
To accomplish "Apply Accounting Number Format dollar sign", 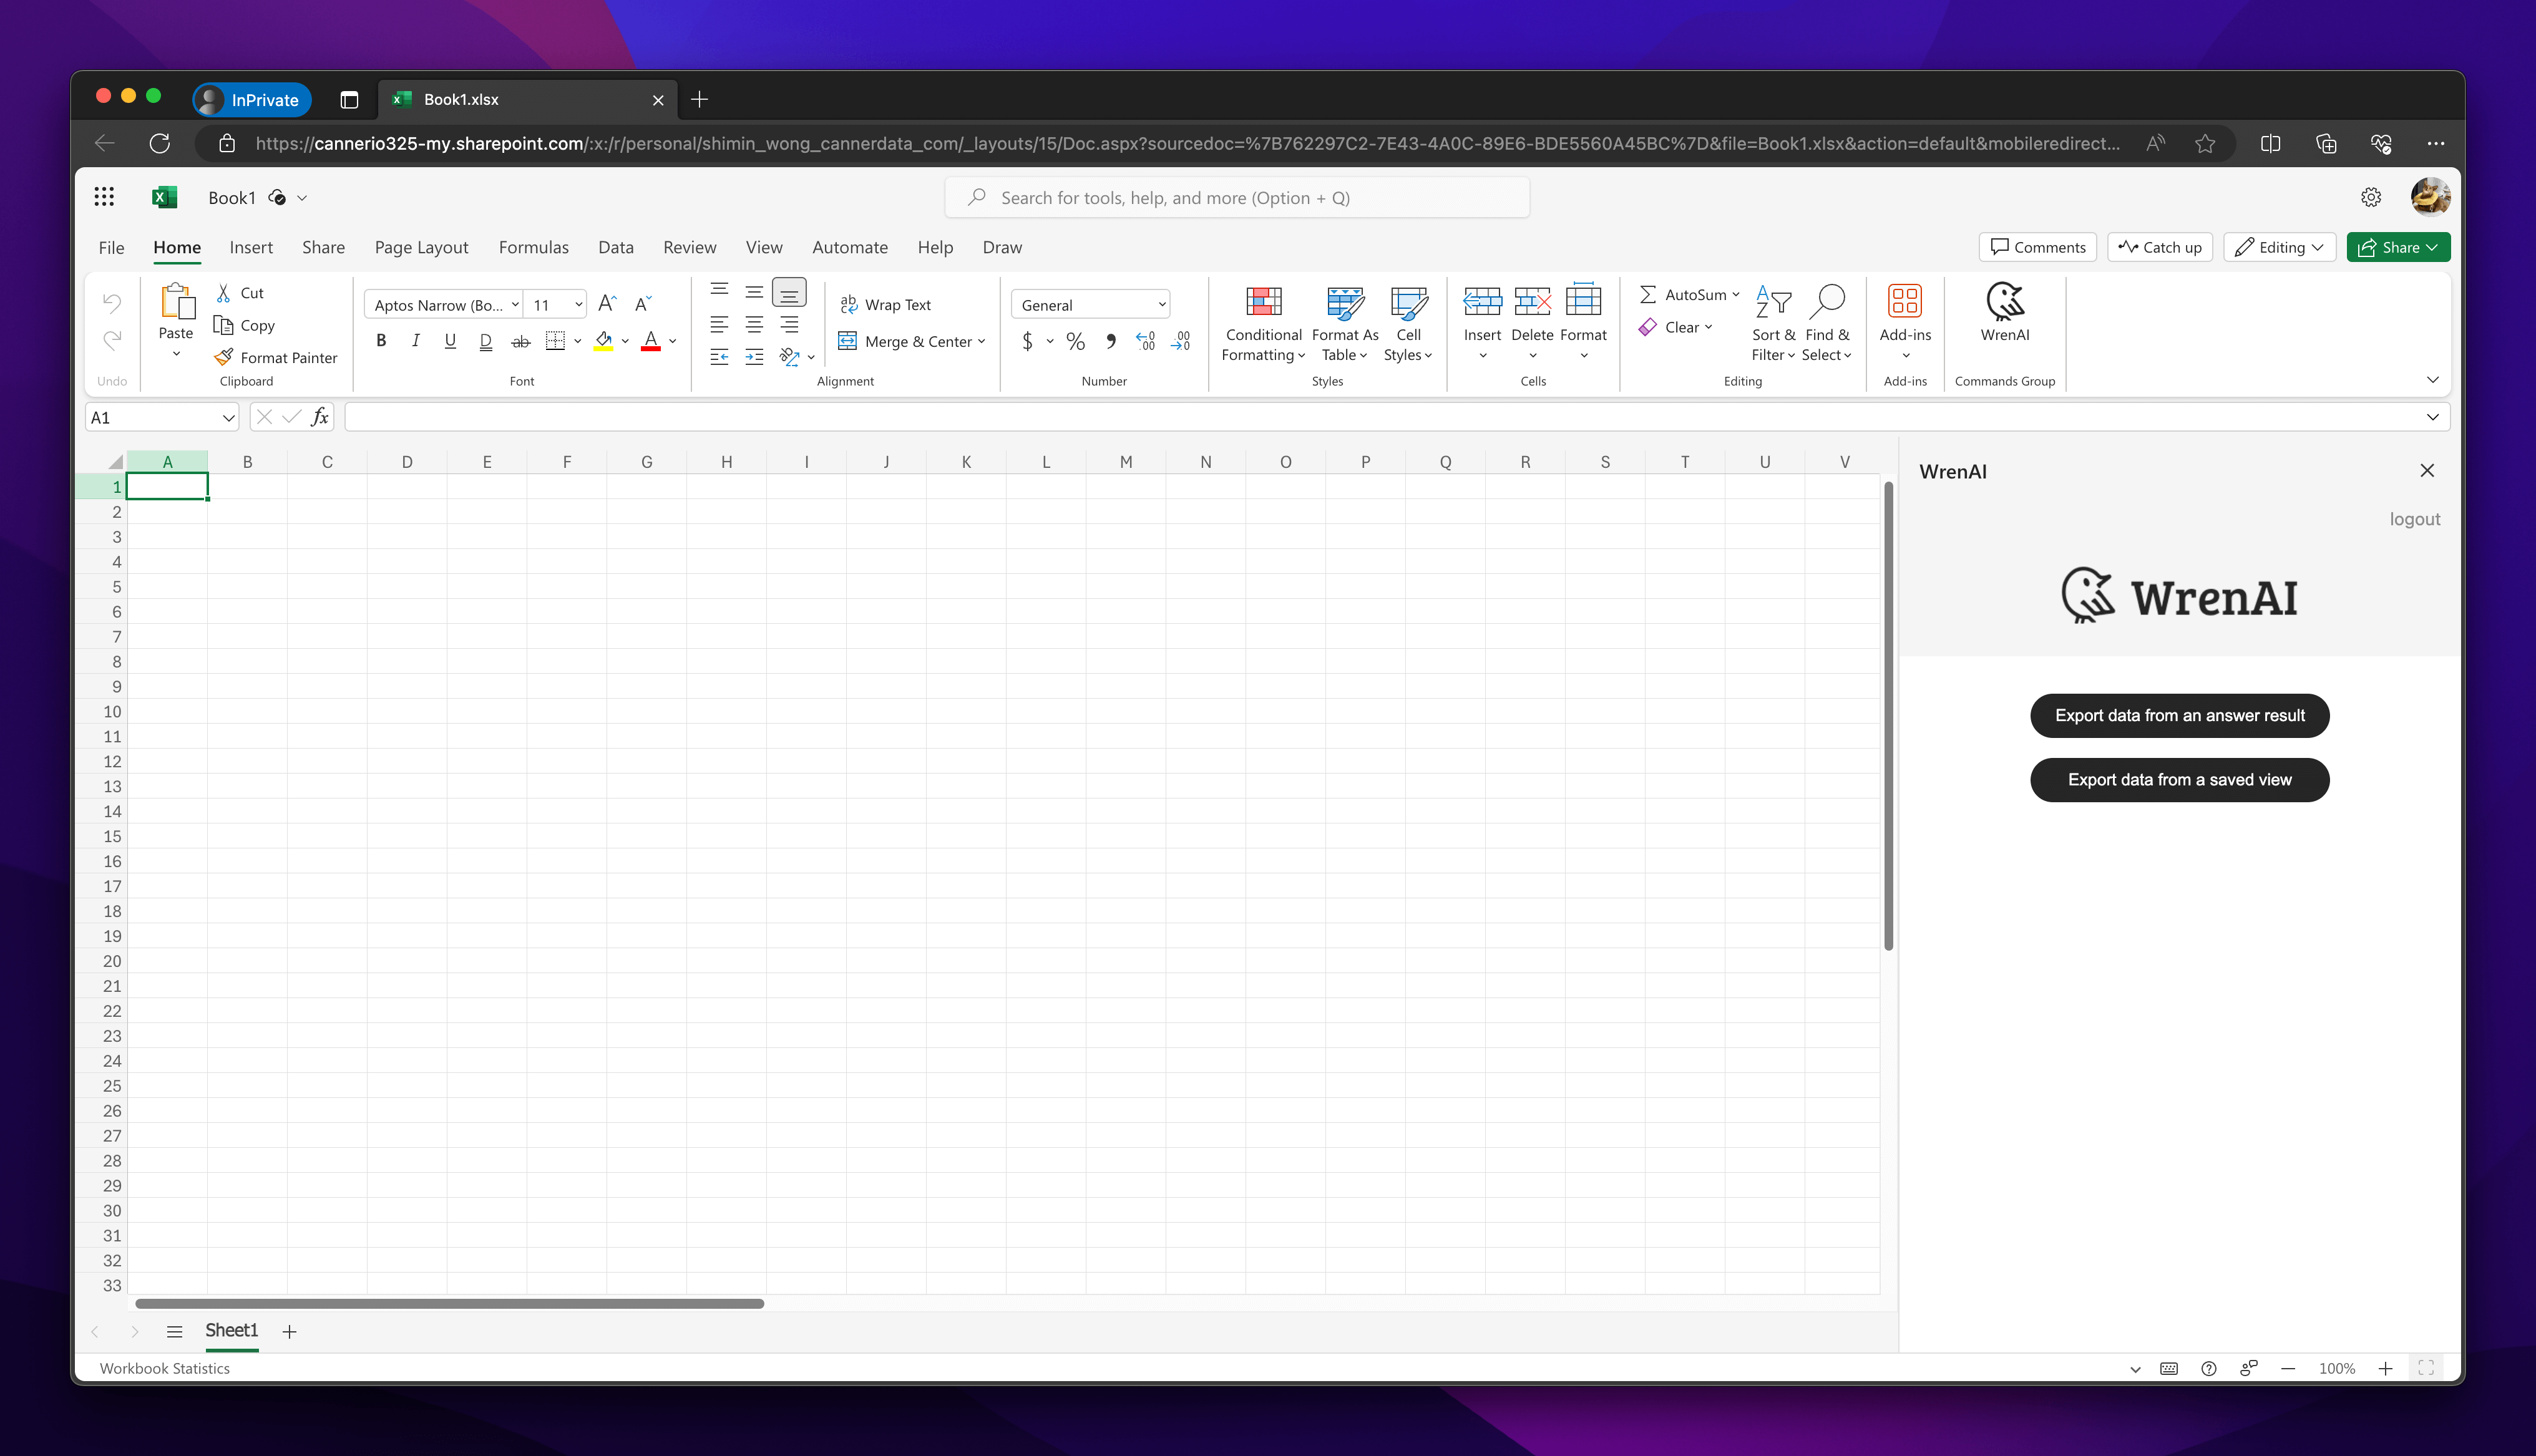I will 1027,341.
